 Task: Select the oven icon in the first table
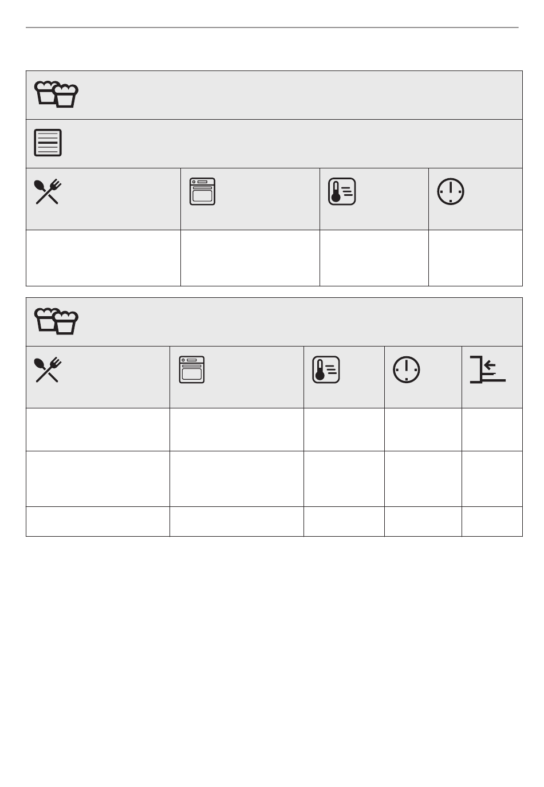pyautogui.click(x=202, y=191)
